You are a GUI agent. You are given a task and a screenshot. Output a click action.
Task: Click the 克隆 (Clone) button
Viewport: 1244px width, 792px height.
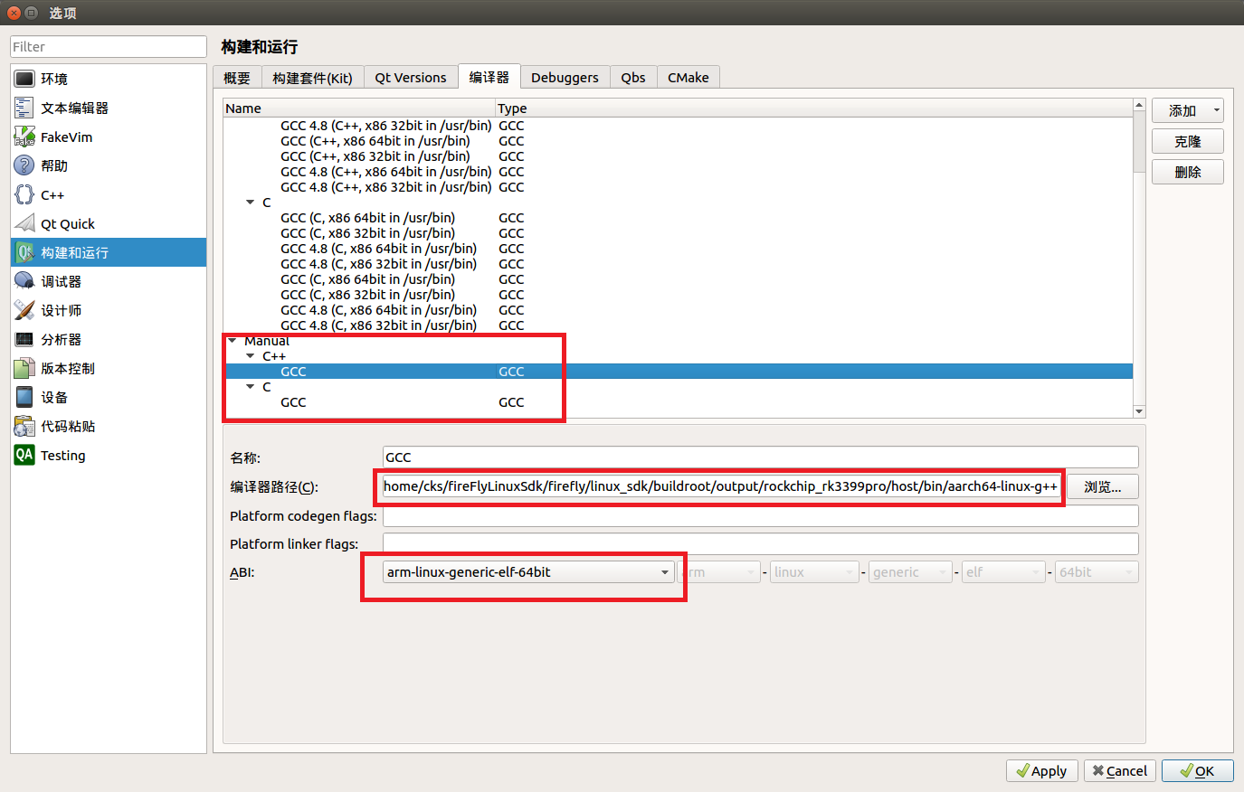1187,141
